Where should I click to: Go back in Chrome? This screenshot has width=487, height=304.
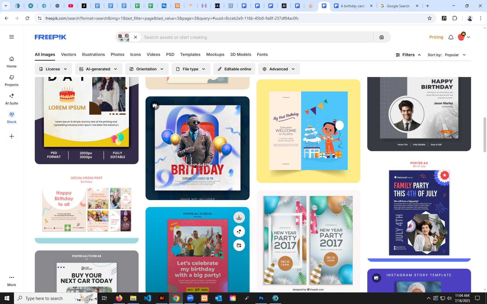tap(6, 18)
